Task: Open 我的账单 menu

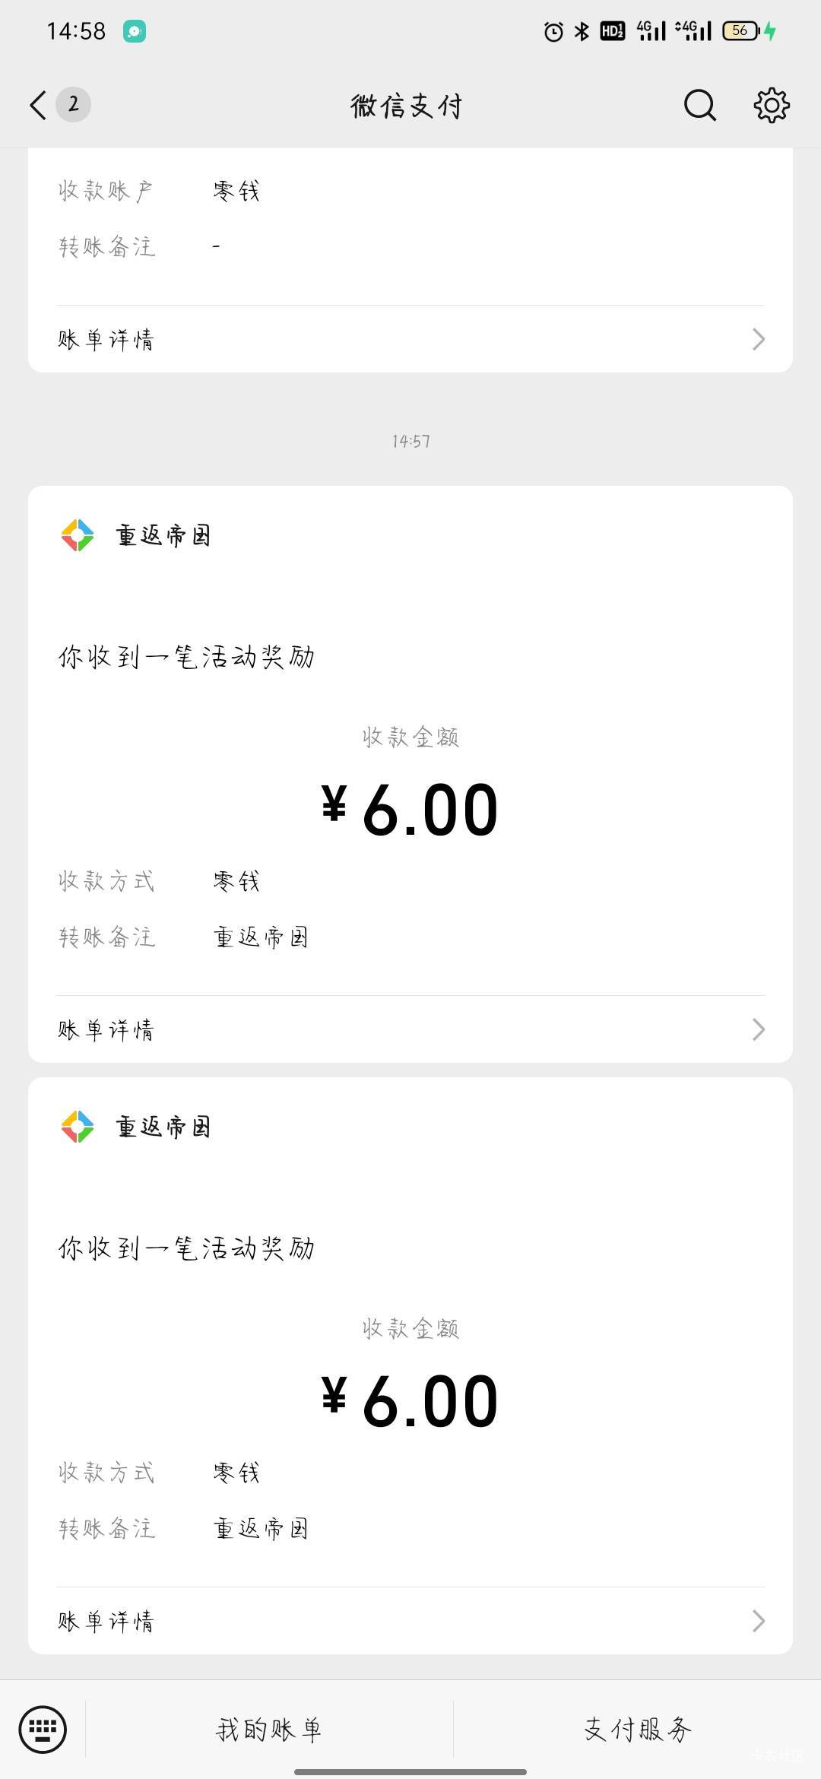Action: 269,1730
